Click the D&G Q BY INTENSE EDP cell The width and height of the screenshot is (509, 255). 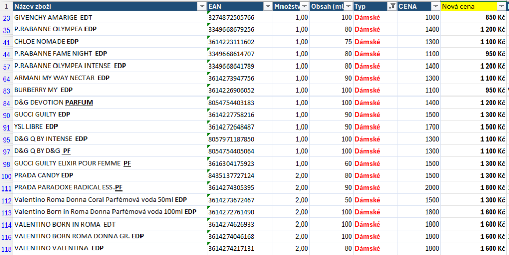pyautogui.click(x=110, y=139)
